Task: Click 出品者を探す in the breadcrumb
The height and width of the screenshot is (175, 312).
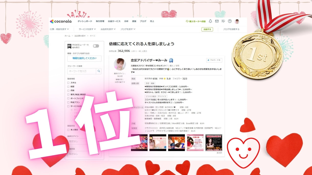Action: pyautogui.click(x=80, y=36)
